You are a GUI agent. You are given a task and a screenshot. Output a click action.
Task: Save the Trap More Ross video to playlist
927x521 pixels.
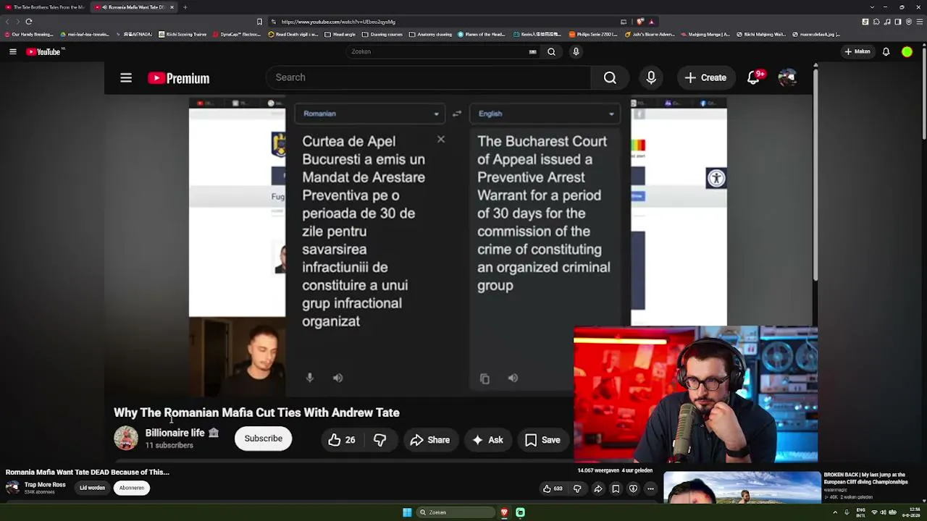[616, 488]
